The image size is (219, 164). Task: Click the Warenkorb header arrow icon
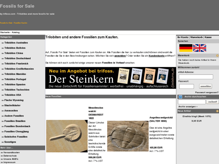point(217,56)
